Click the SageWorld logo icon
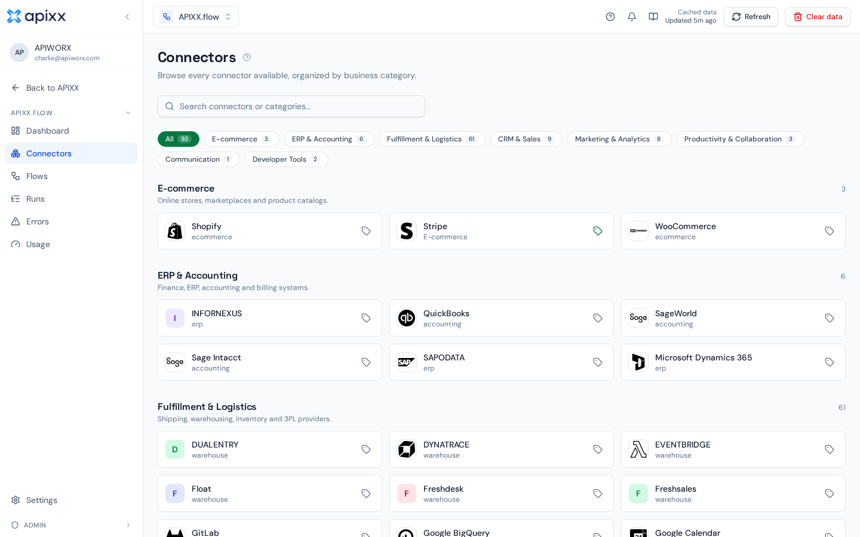This screenshot has height=537, width=860. pyautogui.click(x=638, y=318)
